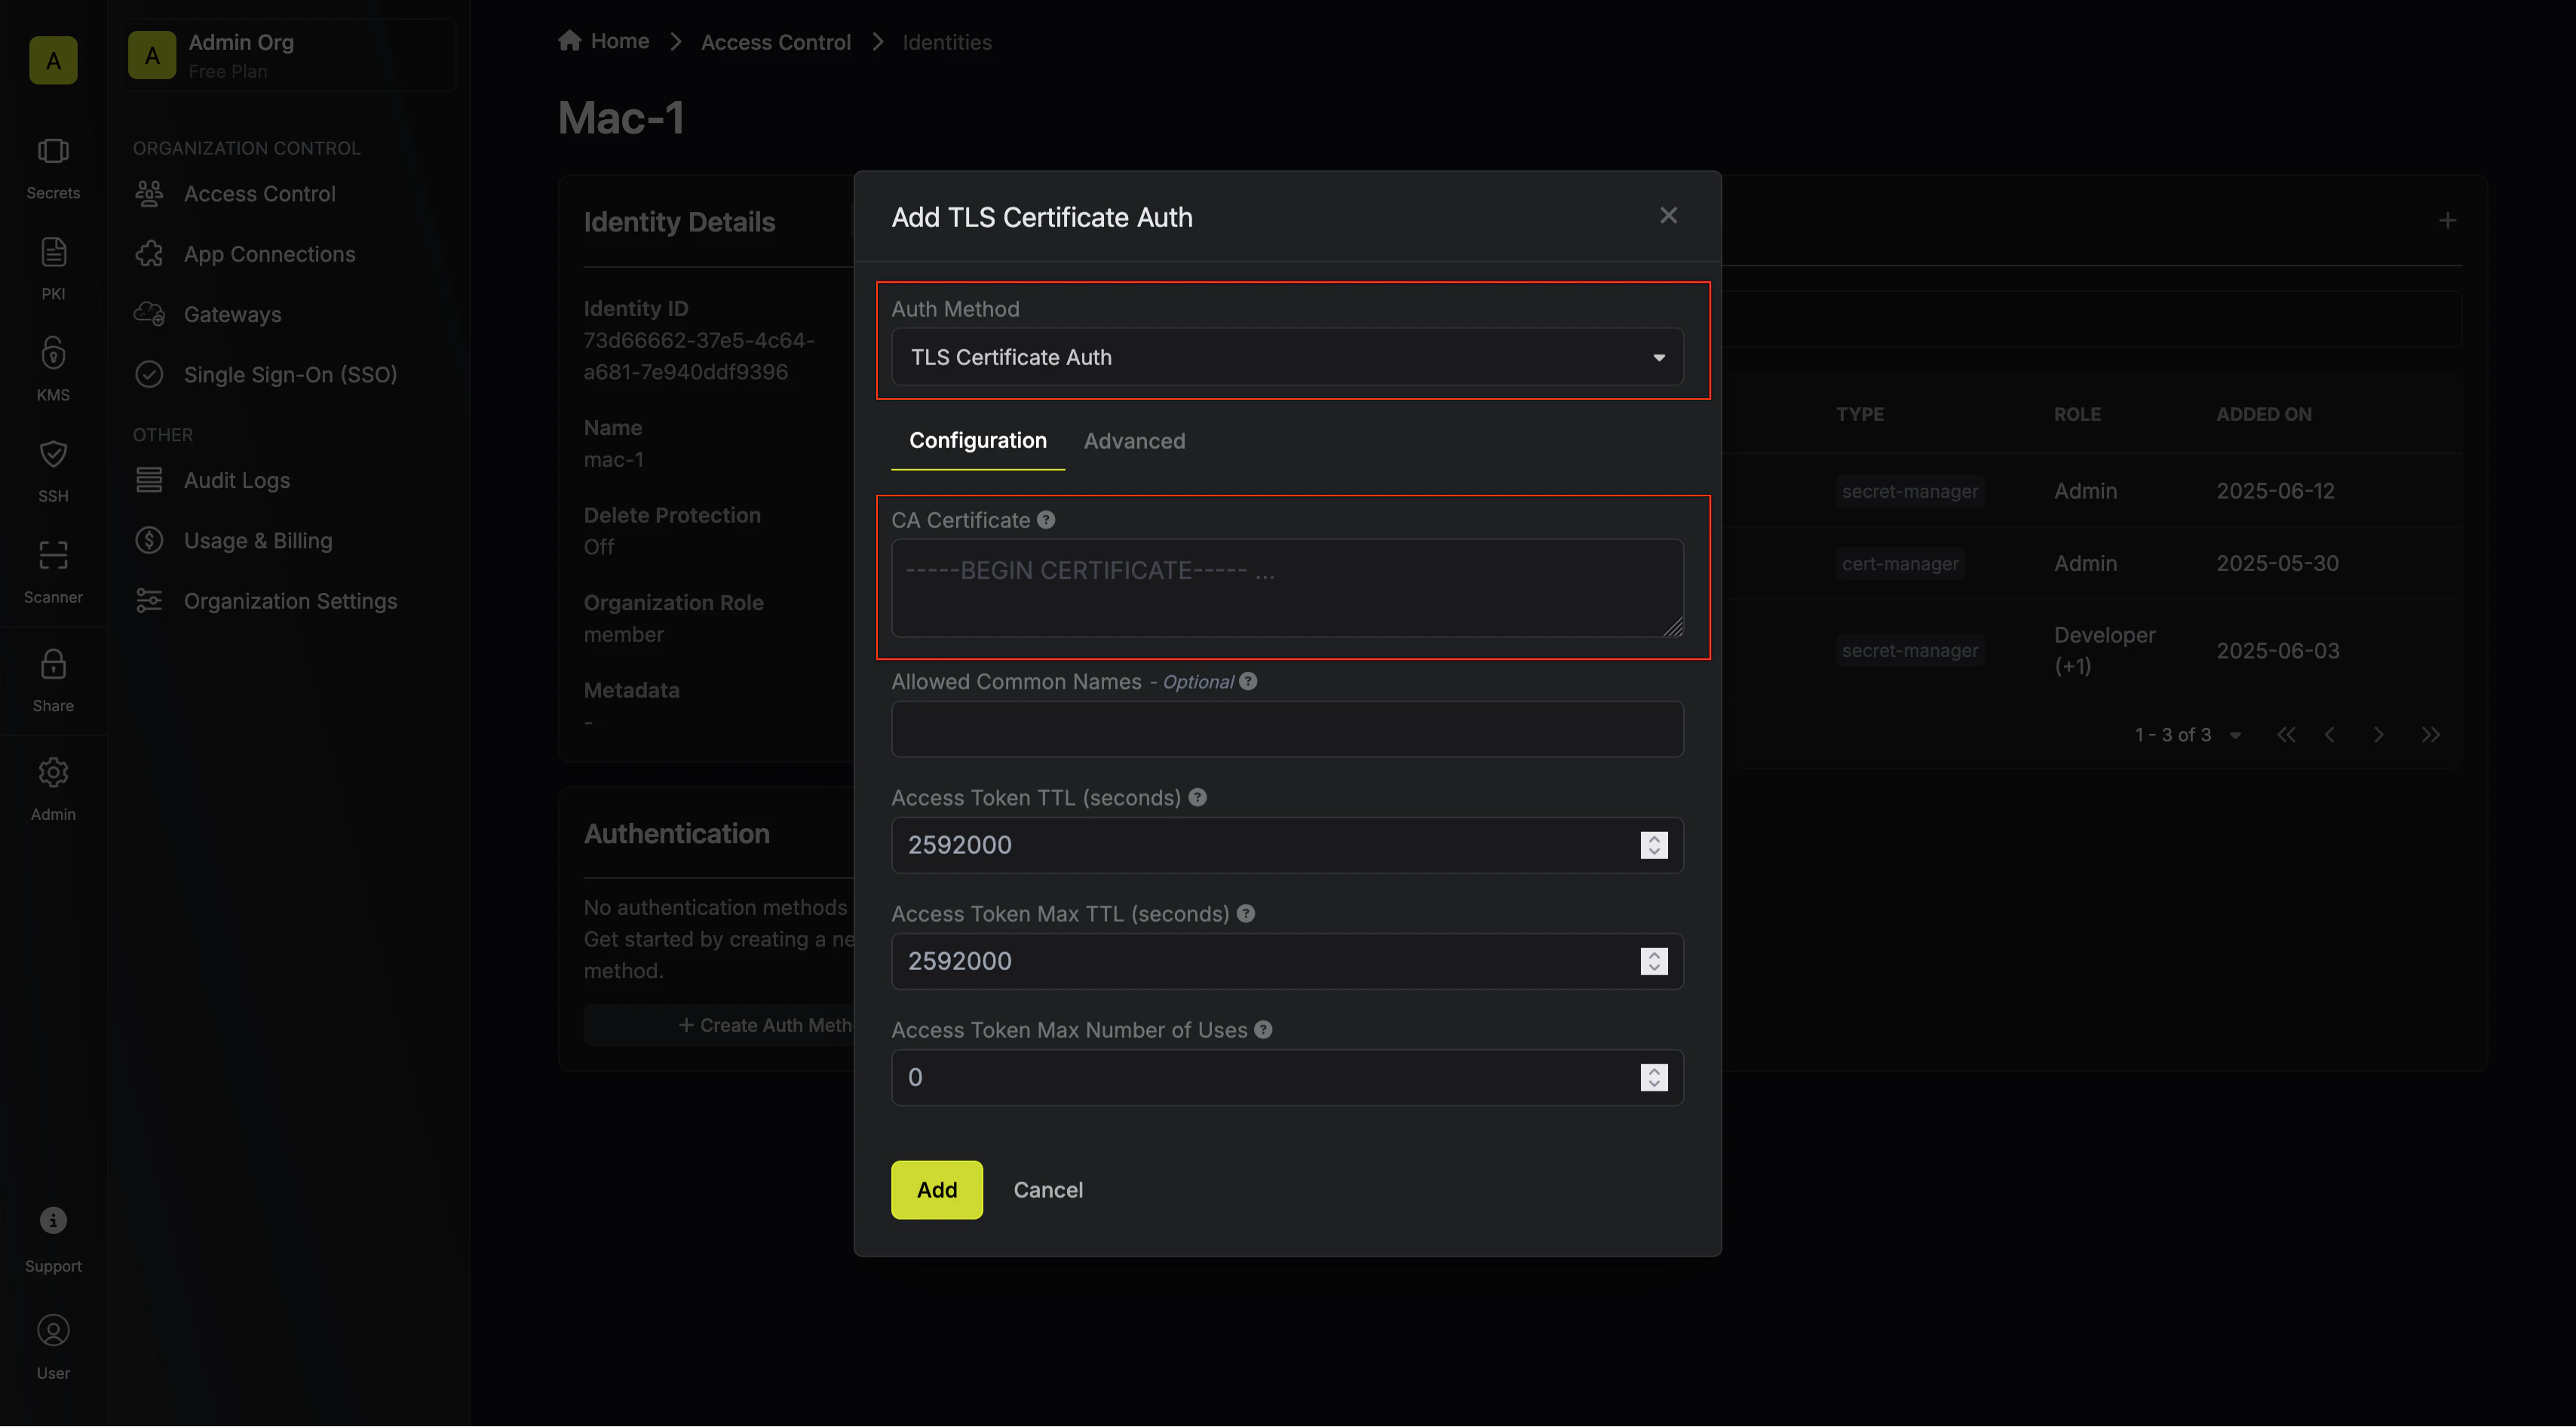Click the Access Token TTL help icon
Viewport: 2576px width, 1427px height.
tap(1197, 797)
